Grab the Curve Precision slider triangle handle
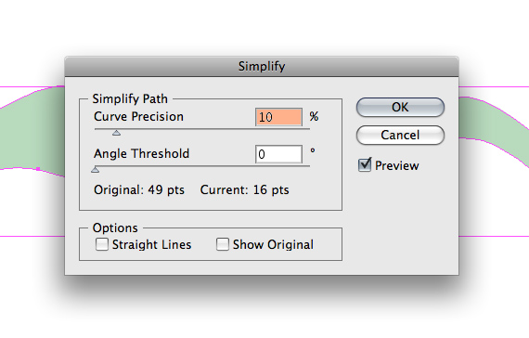 pyautogui.click(x=116, y=133)
